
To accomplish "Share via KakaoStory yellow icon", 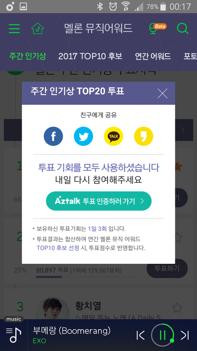I will click(144, 136).
